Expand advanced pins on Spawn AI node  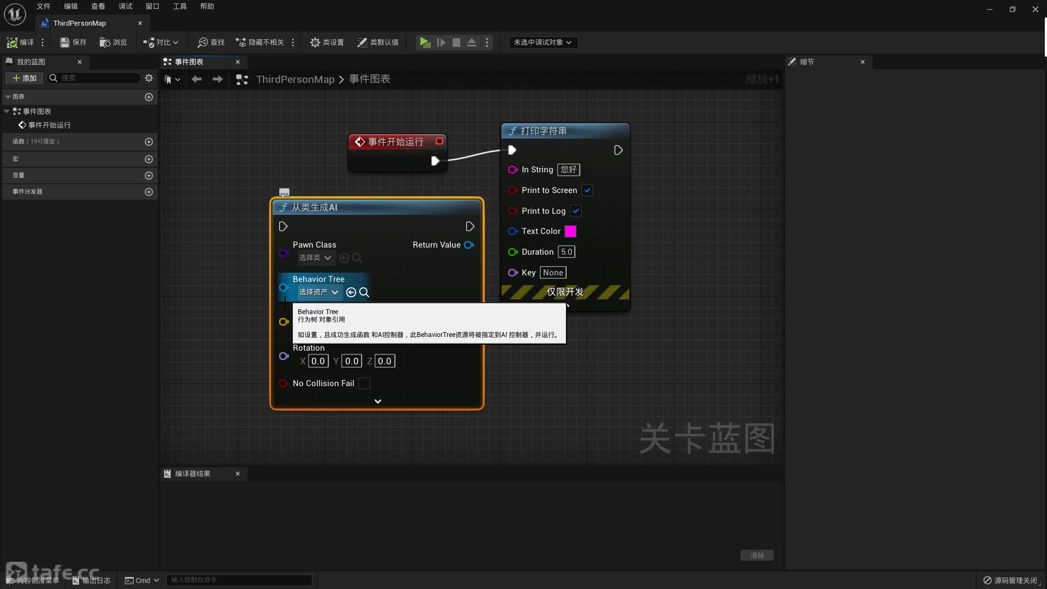coord(377,401)
